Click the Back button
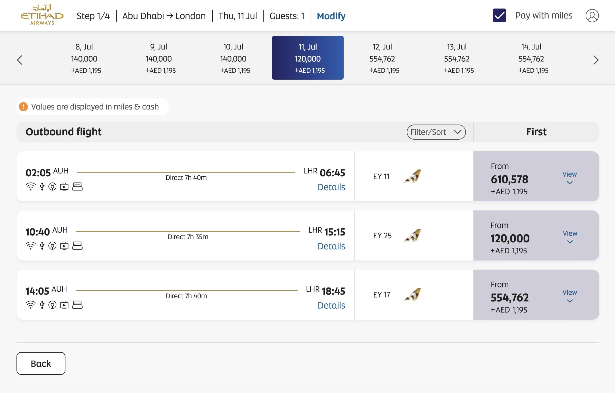The image size is (615, 393). [41, 363]
